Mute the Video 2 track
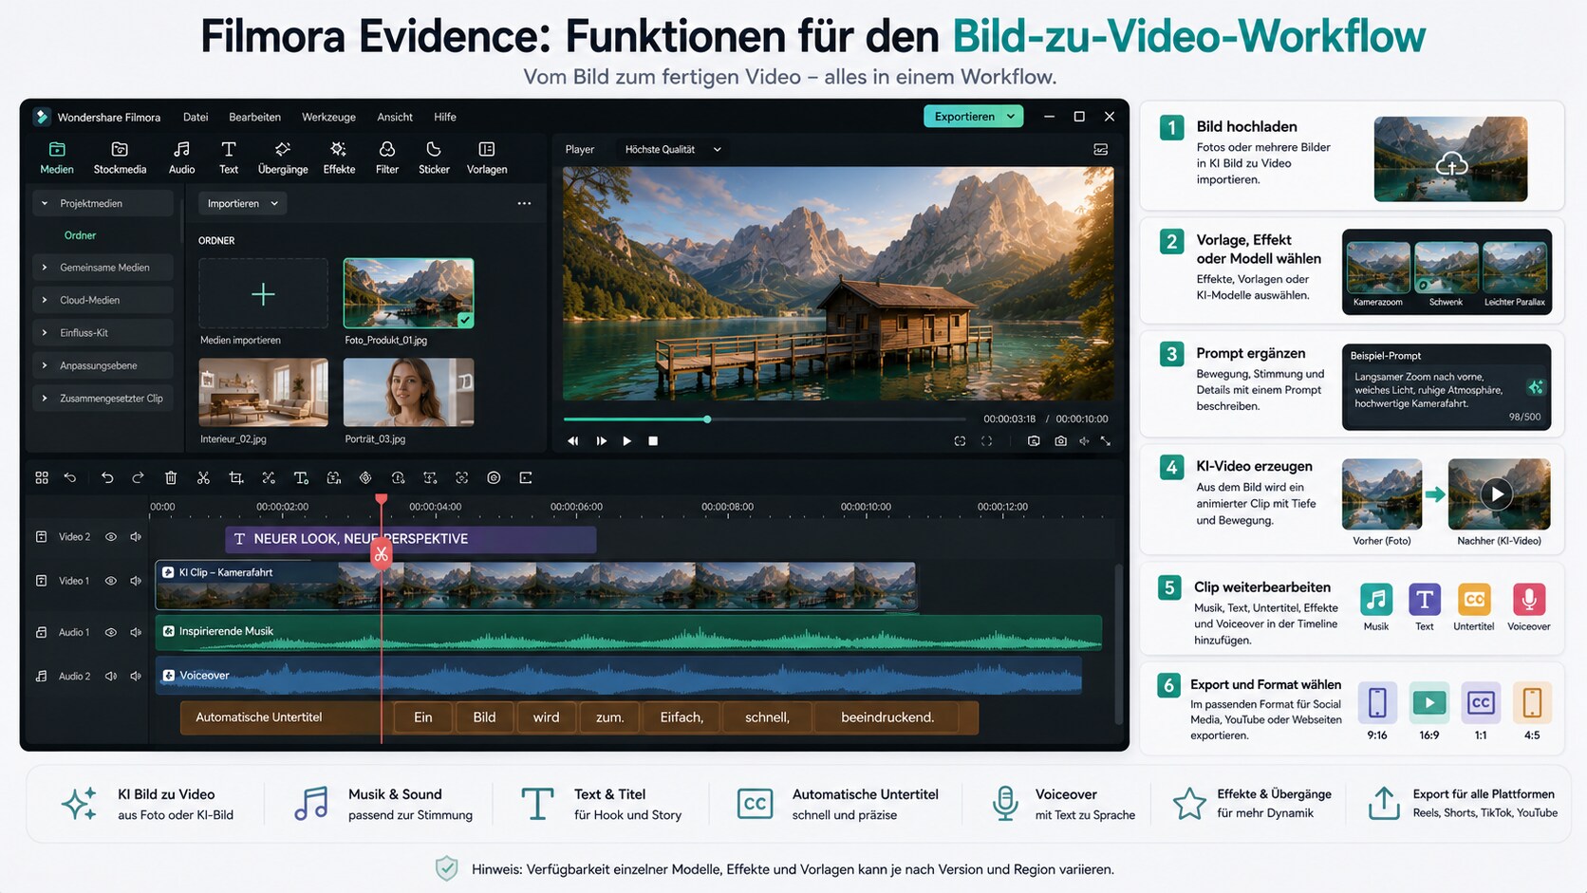 click(x=136, y=537)
